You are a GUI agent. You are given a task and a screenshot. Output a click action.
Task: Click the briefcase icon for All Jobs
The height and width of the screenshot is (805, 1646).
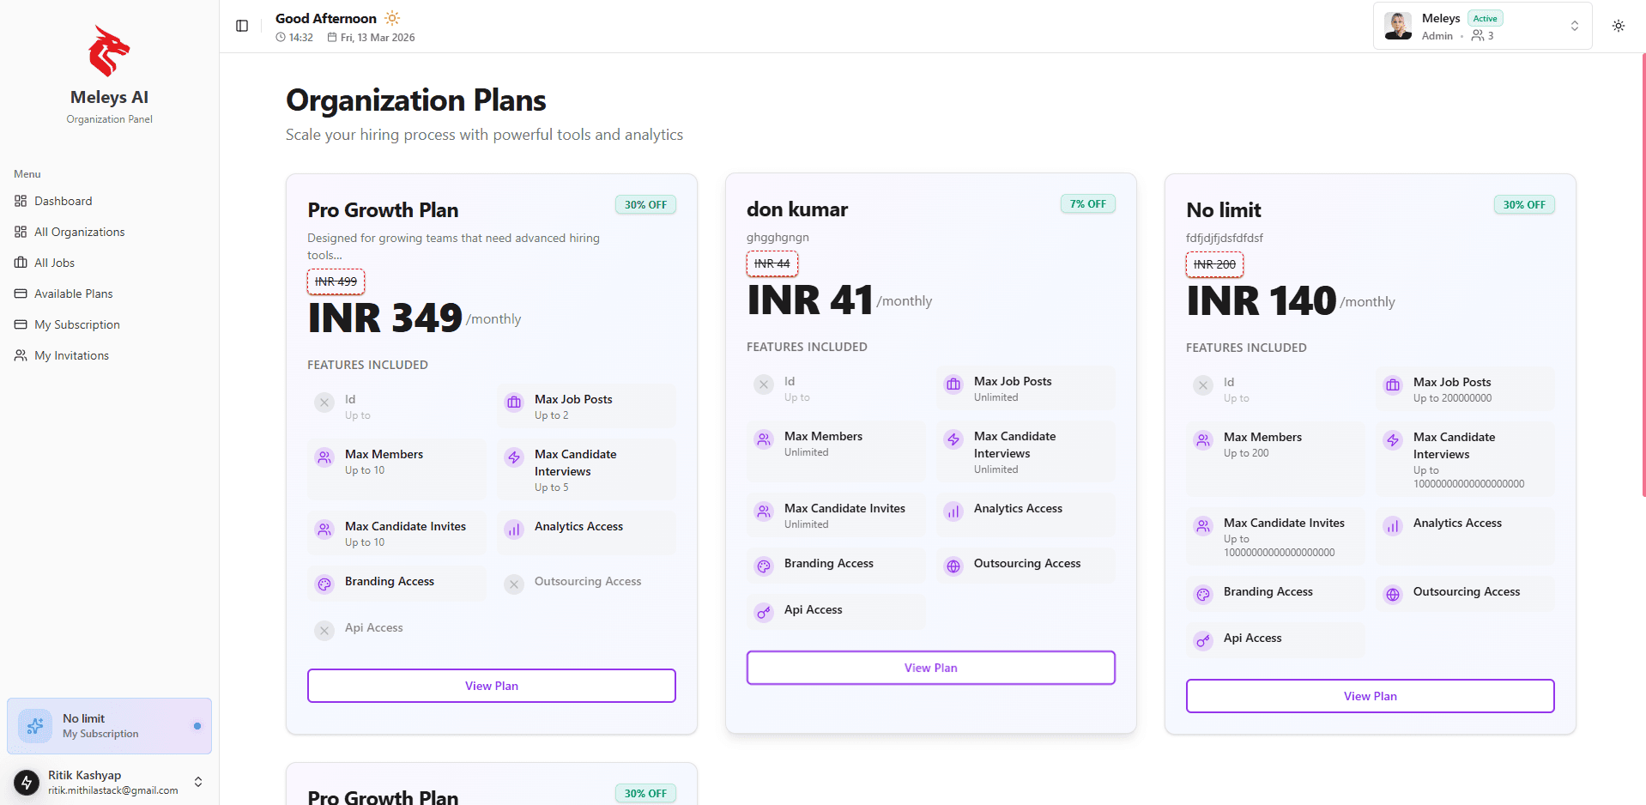pyautogui.click(x=21, y=263)
